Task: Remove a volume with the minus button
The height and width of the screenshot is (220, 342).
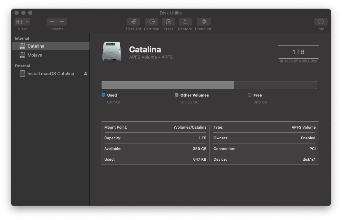Action: (62, 22)
